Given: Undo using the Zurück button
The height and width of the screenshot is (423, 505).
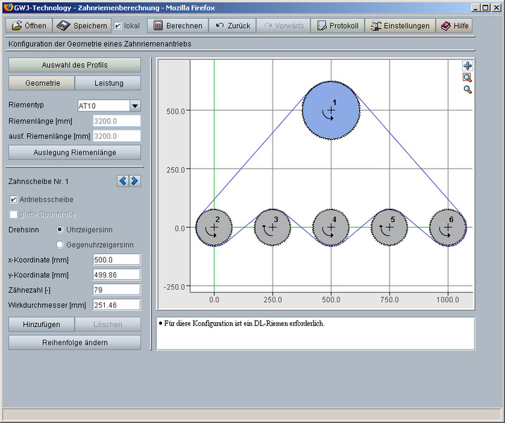Looking at the screenshot, I should [232, 26].
